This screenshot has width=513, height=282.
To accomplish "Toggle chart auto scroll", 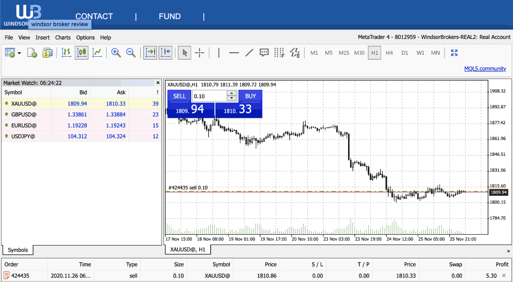I will (x=150, y=52).
